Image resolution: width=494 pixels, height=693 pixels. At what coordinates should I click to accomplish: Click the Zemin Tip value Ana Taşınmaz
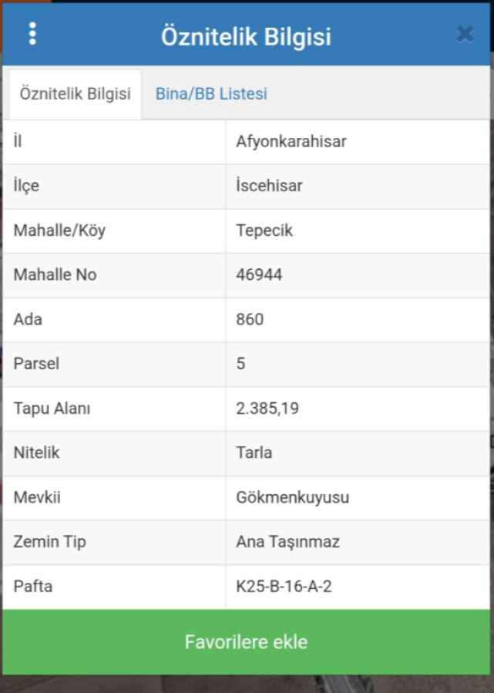287,541
